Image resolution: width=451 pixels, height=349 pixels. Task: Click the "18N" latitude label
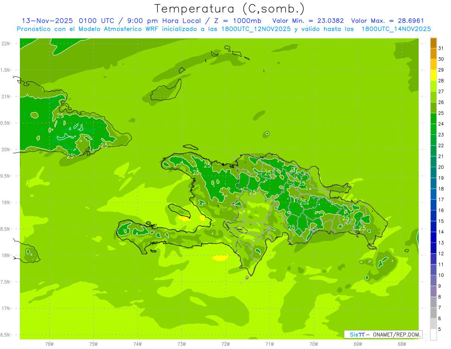(6, 256)
